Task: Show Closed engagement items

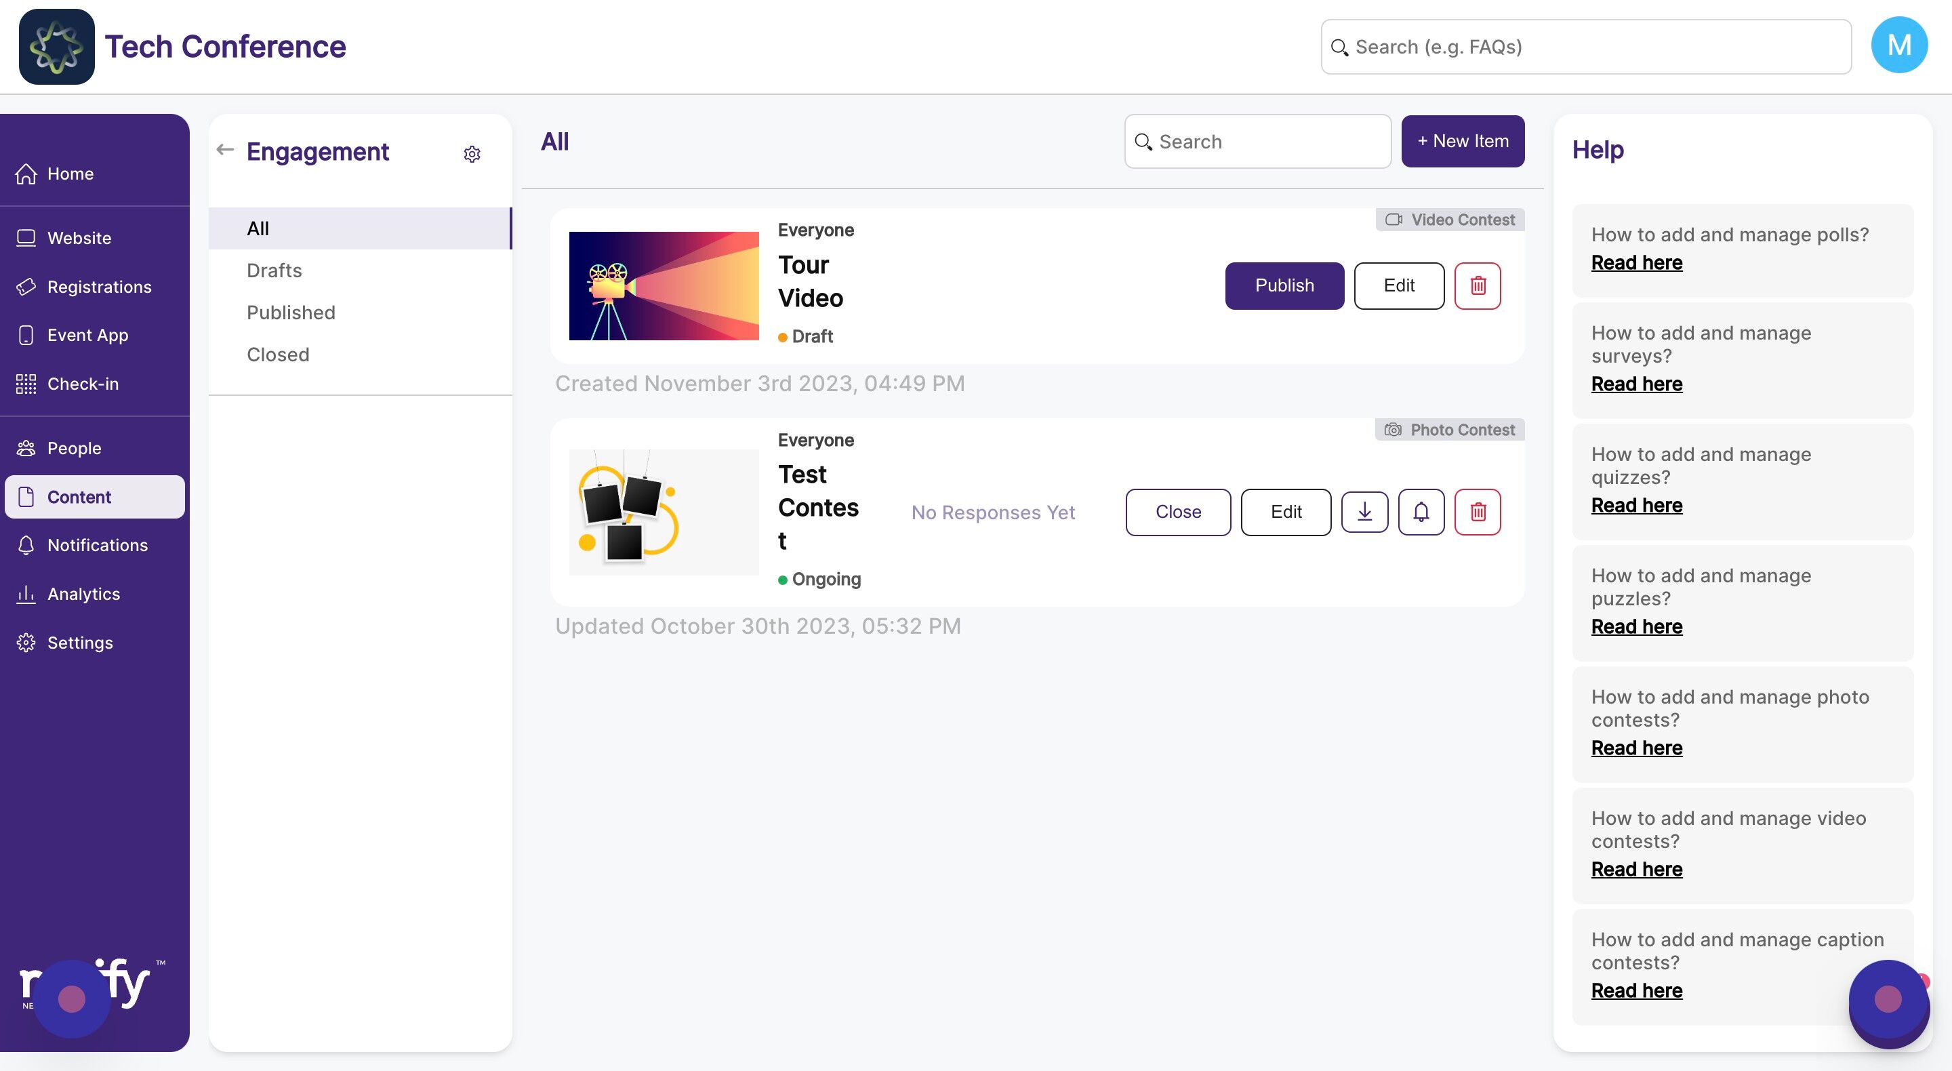Action: (x=277, y=354)
